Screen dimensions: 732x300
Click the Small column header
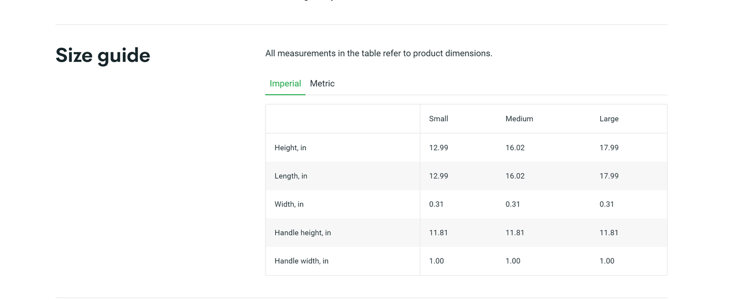pos(438,119)
